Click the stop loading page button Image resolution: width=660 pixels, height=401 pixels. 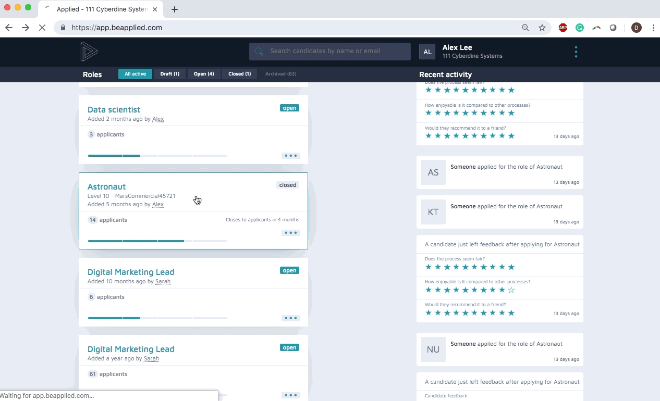click(42, 28)
